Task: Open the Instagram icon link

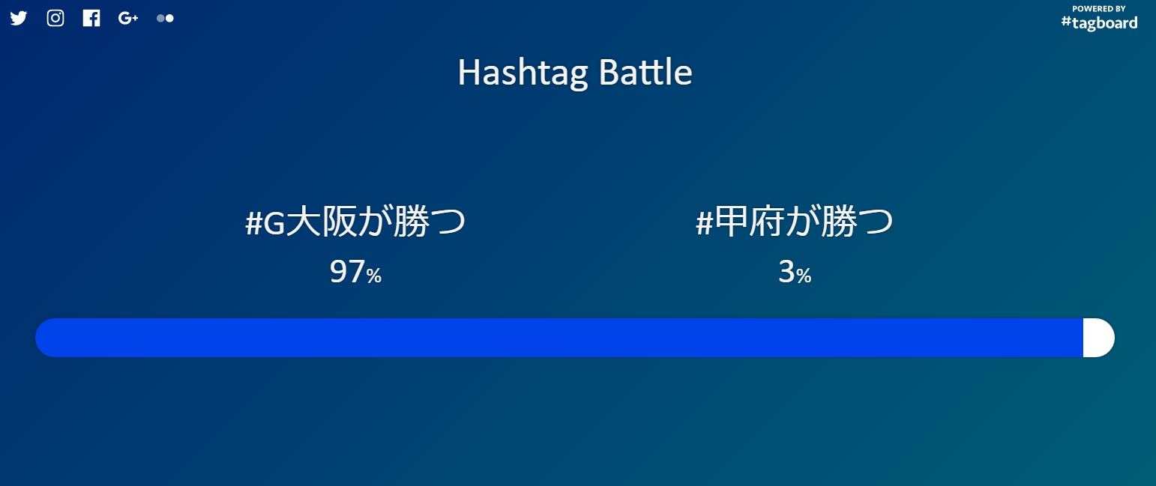Action: click(x=55, y=19)
